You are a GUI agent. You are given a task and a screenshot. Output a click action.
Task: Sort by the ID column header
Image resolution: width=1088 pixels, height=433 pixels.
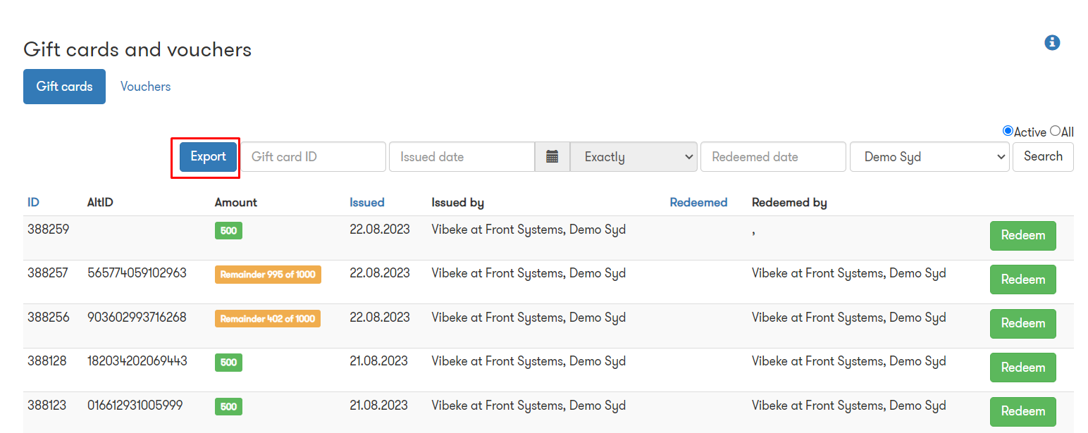tap(33, 203)
